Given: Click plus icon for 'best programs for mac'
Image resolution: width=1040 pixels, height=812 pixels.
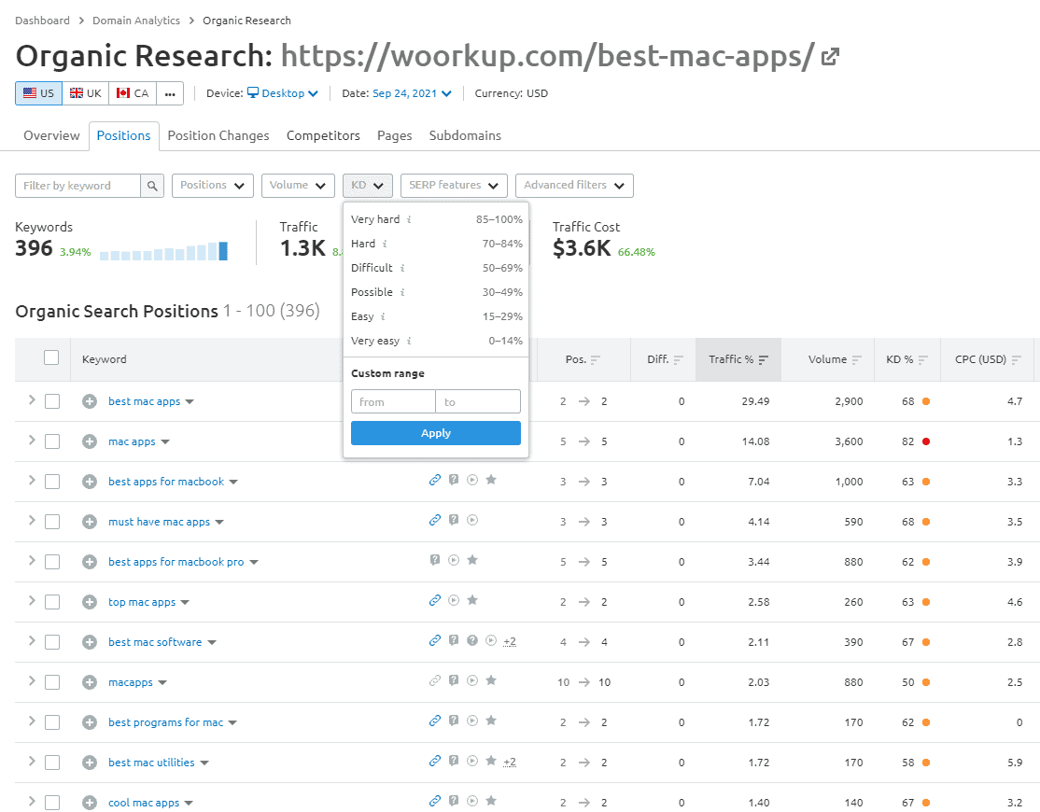Looking at the screenshot, I should [90, 722].
